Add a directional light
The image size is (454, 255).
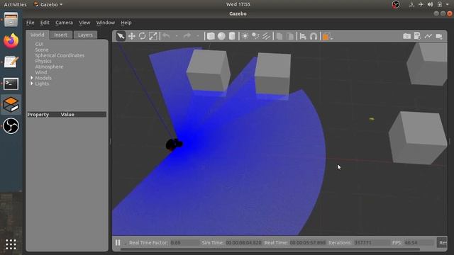pos(266,36)
